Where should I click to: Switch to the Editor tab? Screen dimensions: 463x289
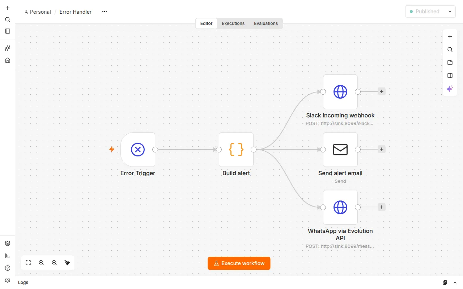click(x=207, y=23)
